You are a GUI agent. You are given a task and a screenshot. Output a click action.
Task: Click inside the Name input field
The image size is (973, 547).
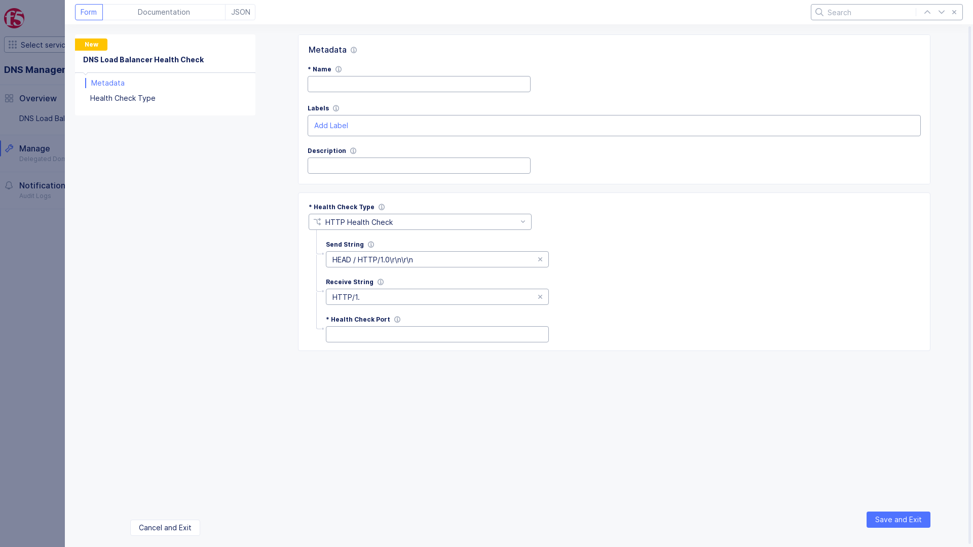click(419, 84)
